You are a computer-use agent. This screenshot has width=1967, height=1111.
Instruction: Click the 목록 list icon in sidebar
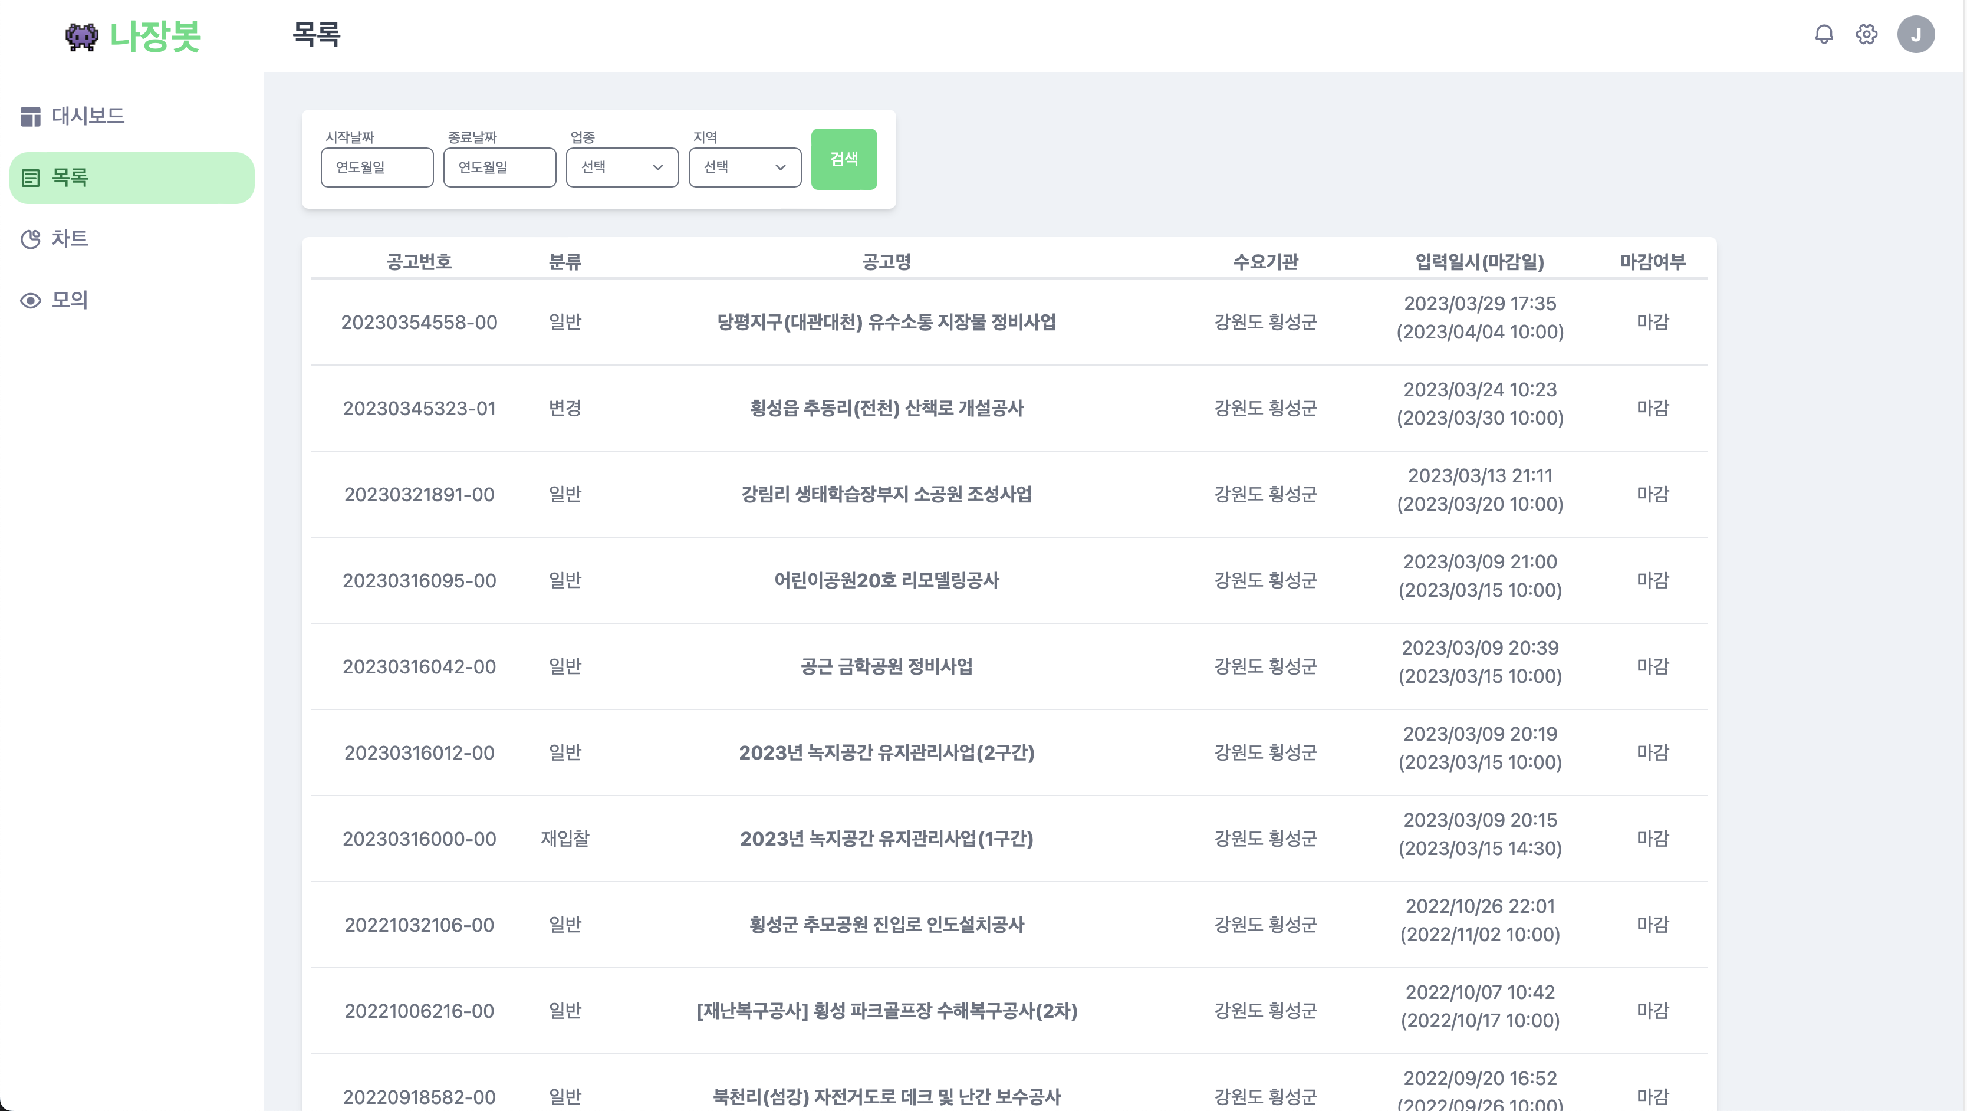click(31, 178)
